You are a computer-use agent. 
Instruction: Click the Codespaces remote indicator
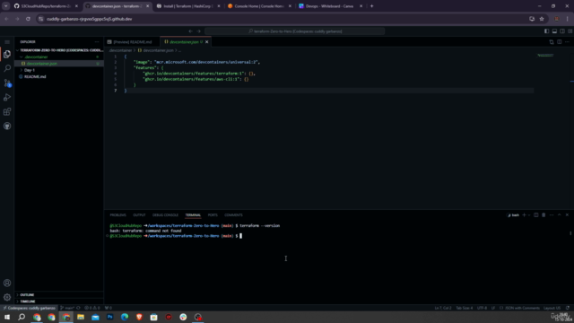point(30,308)
